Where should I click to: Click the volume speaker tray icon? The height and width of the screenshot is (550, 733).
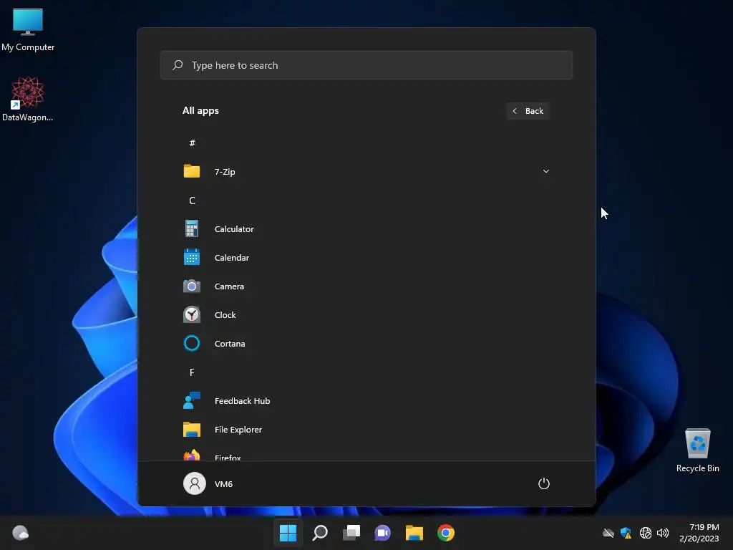[662, 533]
